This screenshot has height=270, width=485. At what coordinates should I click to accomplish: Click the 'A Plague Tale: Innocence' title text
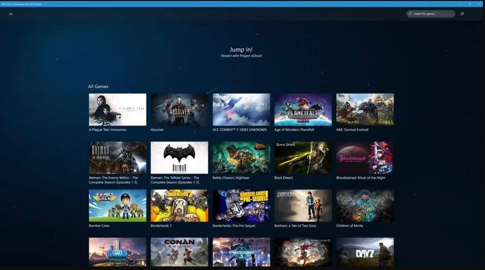(x=107, y=130)
